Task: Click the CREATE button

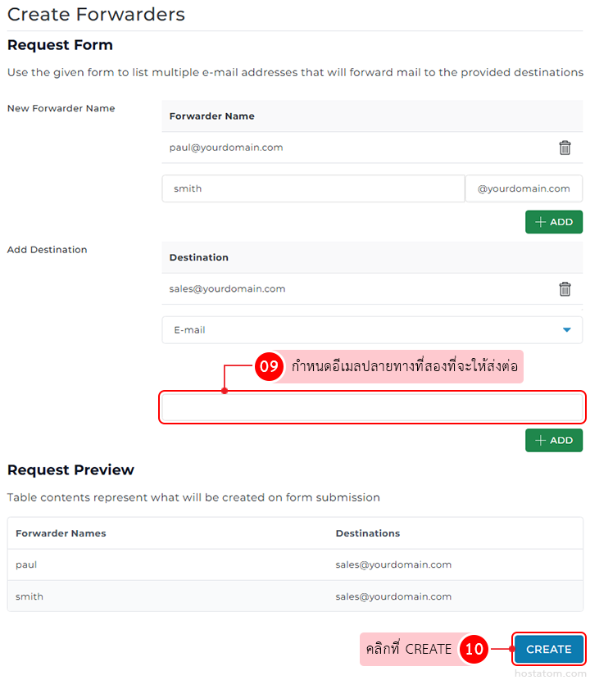Action: pyautogui.click(x=548, y=650)
